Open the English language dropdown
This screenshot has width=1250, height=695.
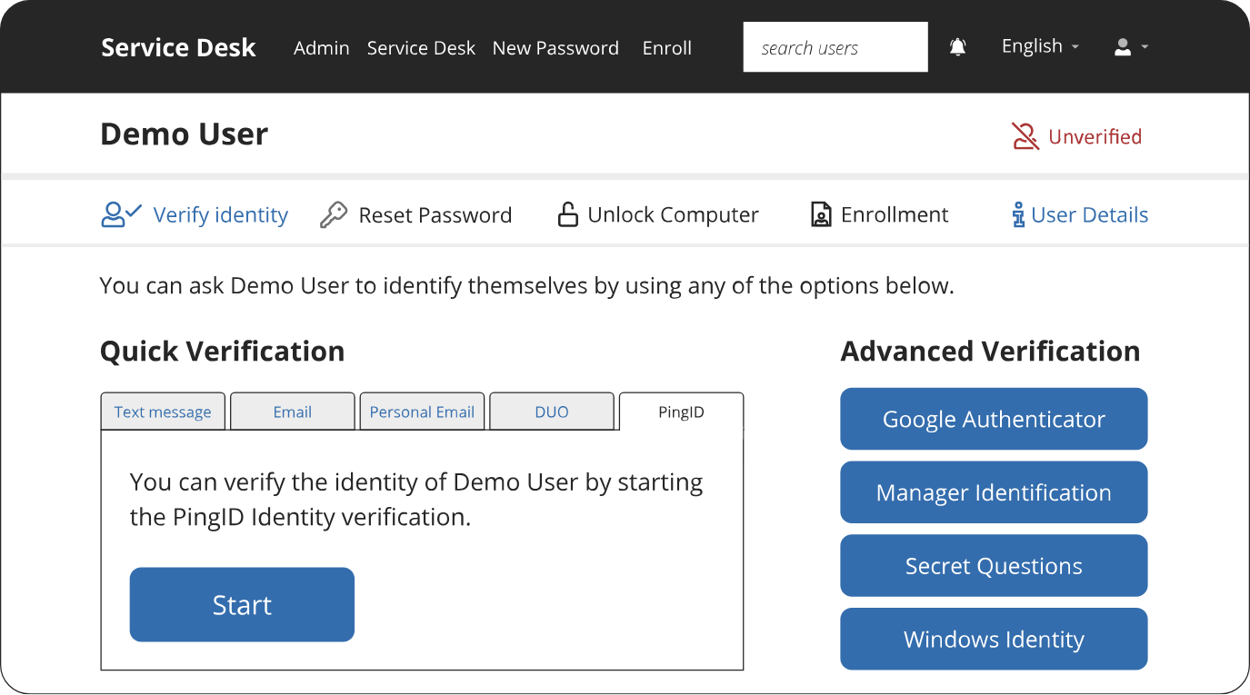coord(1040,46)
